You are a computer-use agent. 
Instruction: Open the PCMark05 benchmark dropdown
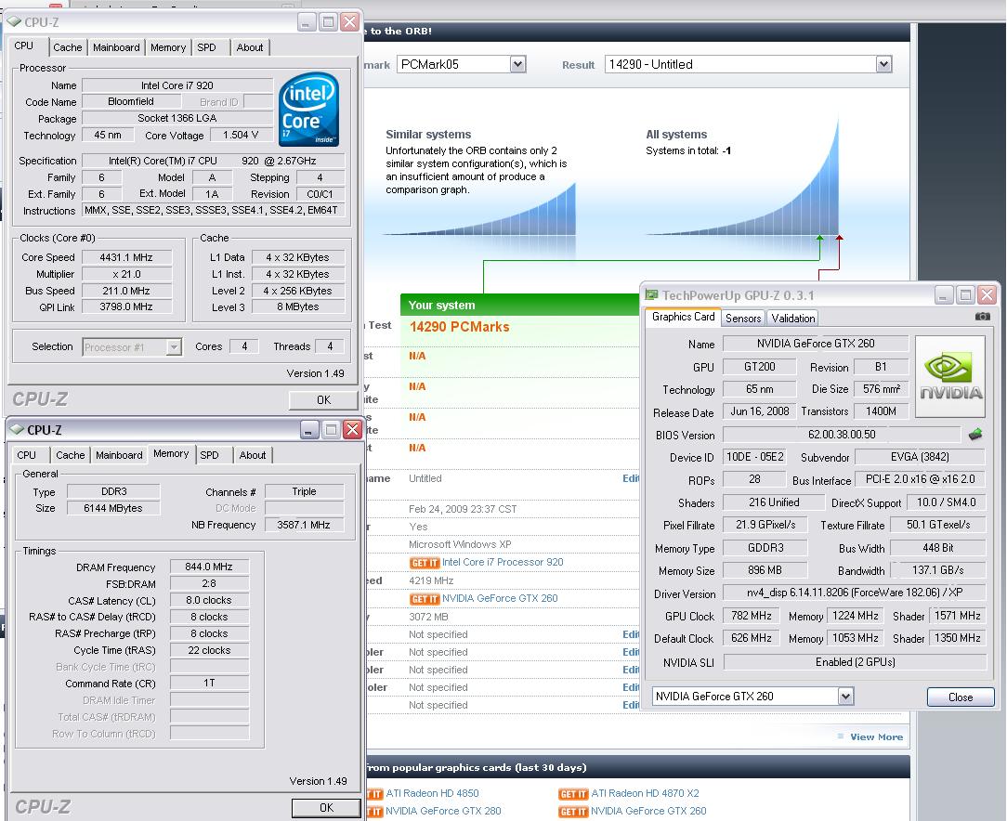[517, 64]
